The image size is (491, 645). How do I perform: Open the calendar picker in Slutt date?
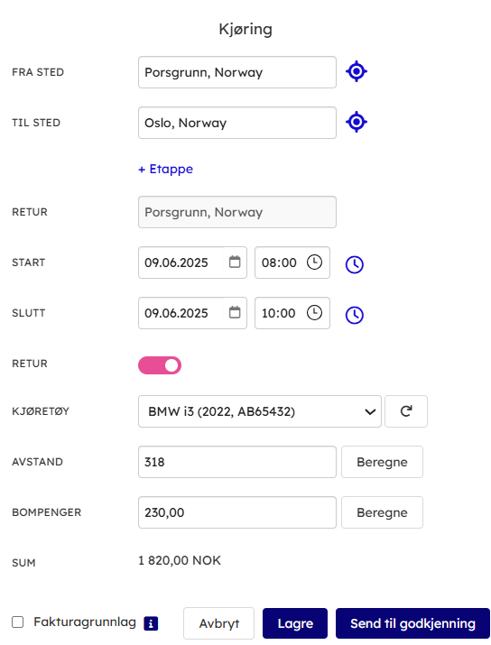click(x=235, y=313)
